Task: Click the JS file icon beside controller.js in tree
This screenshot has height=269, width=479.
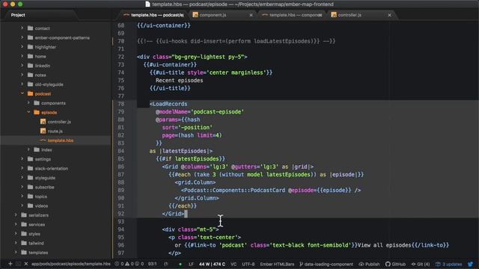Action: point(43,121)
